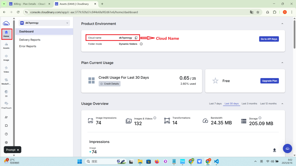The height and width of the screenshot is (166, 296).
Task: Open the help question mark icon
Action: [6, 134]
